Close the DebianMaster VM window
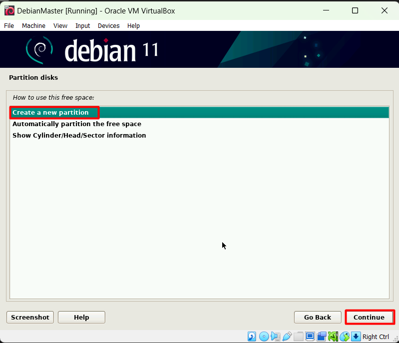Viewport: 399px width, 343px height. click(x=384, y=10)
